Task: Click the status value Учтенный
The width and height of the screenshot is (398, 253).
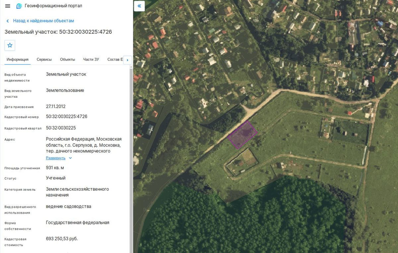Action: click(56, 178)
